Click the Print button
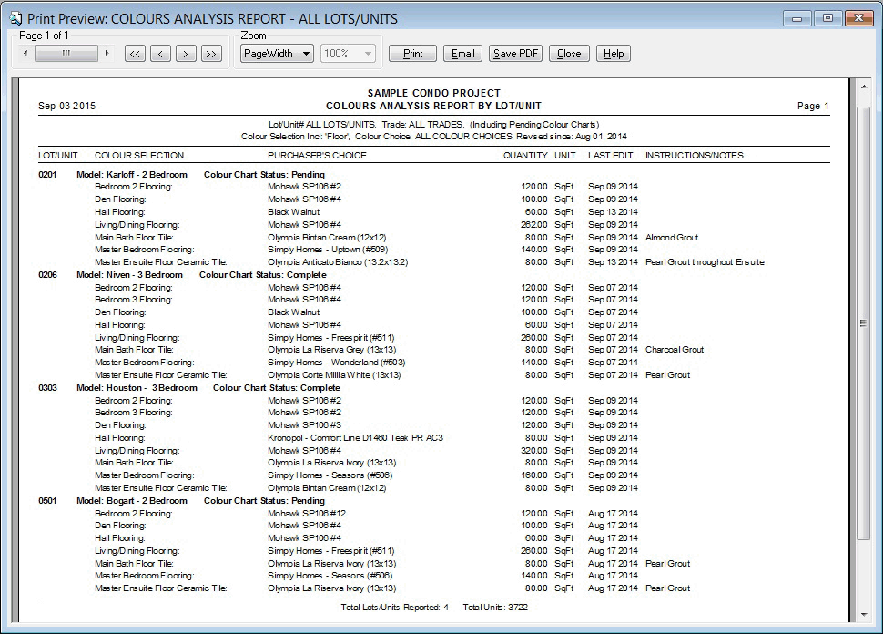The height and width of the screenshot is (634, 883). click(x=412, y=54)
